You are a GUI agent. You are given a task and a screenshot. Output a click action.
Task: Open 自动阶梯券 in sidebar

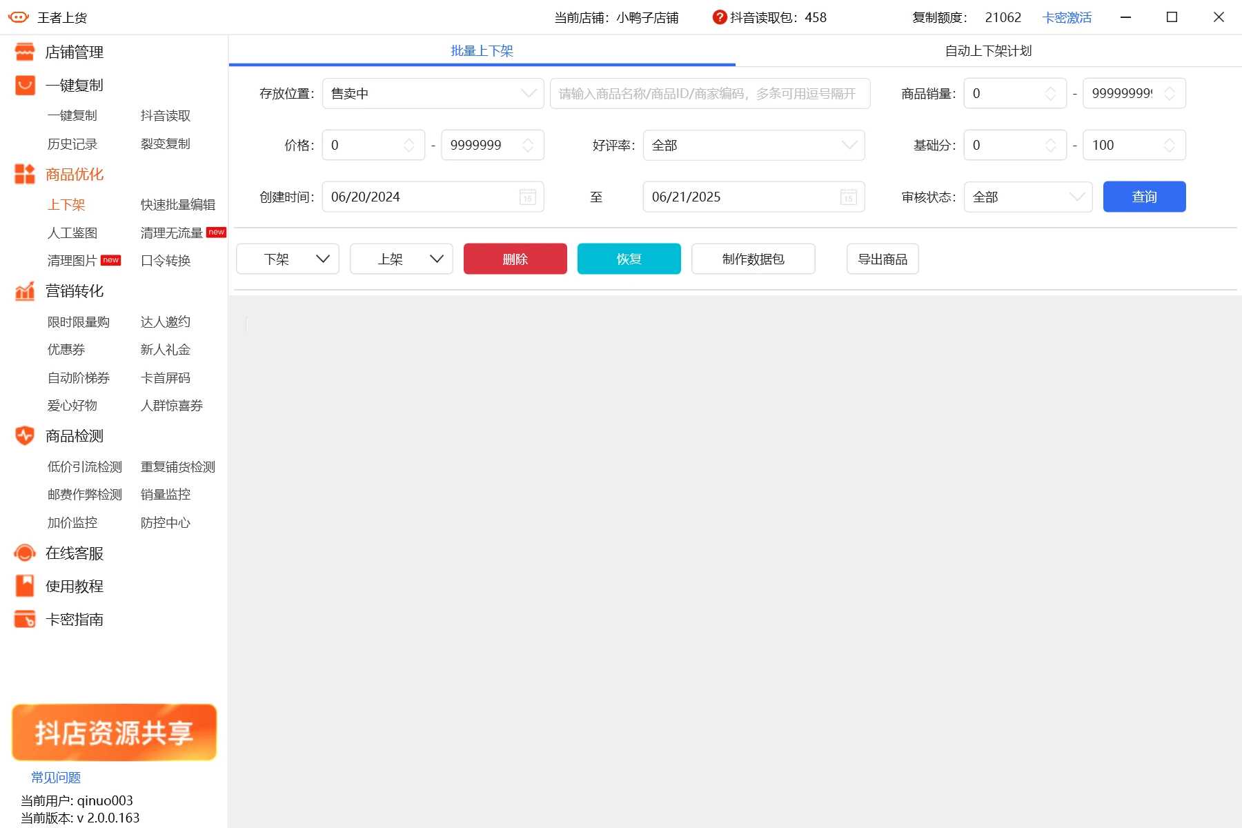click(79, 378)
